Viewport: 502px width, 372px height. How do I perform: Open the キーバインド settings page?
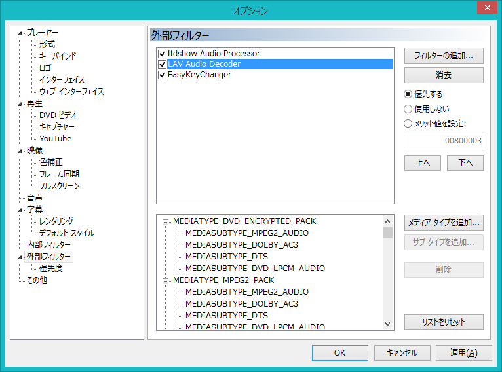pyautogui.click(x=58, y=56)
